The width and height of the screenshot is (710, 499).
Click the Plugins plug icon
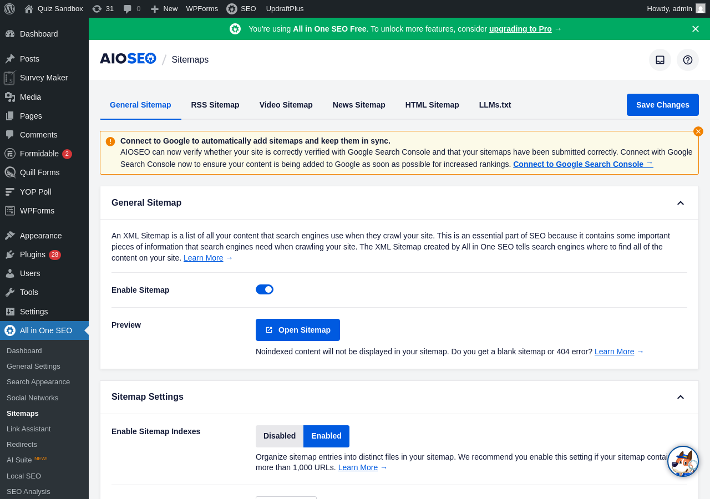coord(10,254)
